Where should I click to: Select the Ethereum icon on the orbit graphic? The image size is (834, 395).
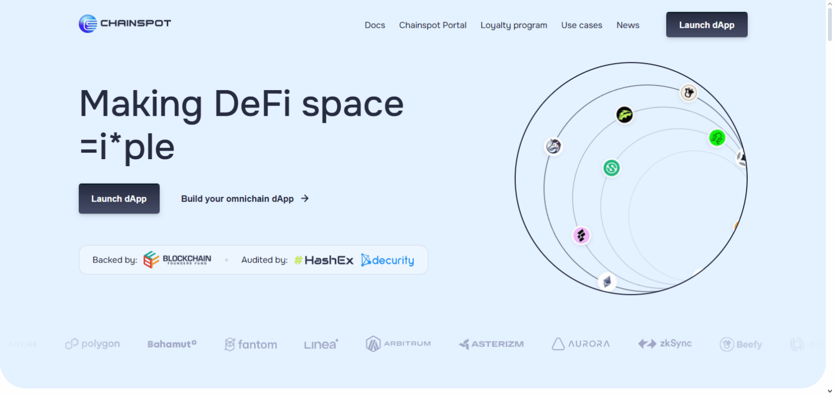(x=606, y=281)
